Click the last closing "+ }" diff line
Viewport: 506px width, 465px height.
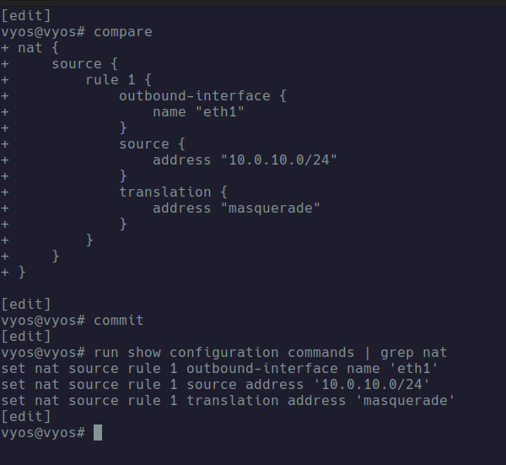point(13,273)
